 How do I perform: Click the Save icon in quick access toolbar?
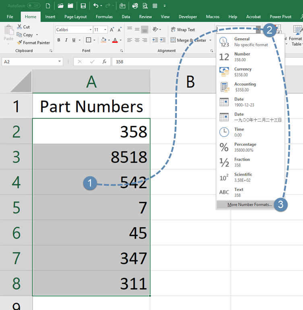pos(83,6)
